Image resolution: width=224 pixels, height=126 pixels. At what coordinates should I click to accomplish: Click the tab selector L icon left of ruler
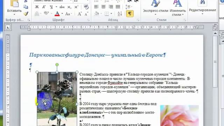pyautogui.click(x=8, y=27)
